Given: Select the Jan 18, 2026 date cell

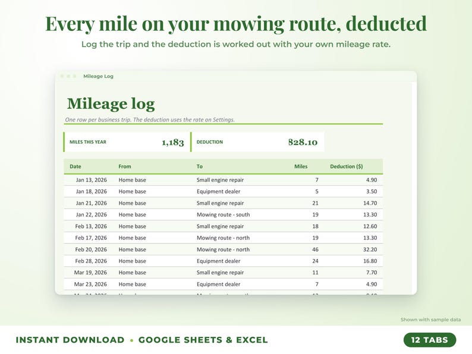Looking at the screenshot, I should pyautogui.click(x=91, y=191).
